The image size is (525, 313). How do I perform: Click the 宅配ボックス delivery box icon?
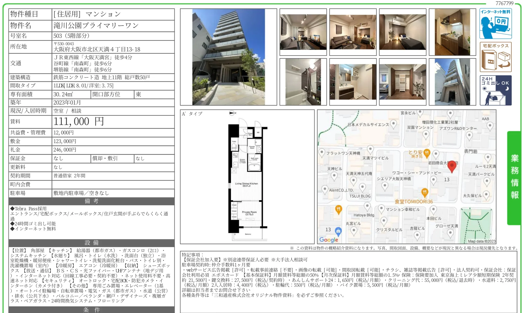coord(495,57)
